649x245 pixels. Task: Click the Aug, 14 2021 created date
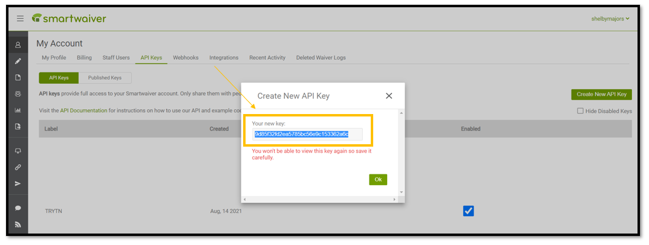[x=226, y=211]
